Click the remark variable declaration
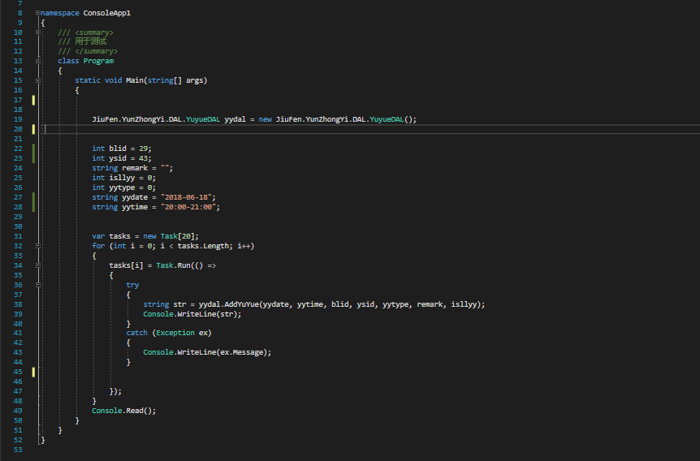 135,168
